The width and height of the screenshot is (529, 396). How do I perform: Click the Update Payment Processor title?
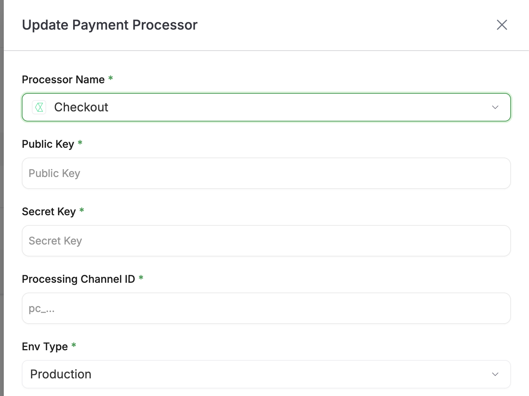pos(110,25)
